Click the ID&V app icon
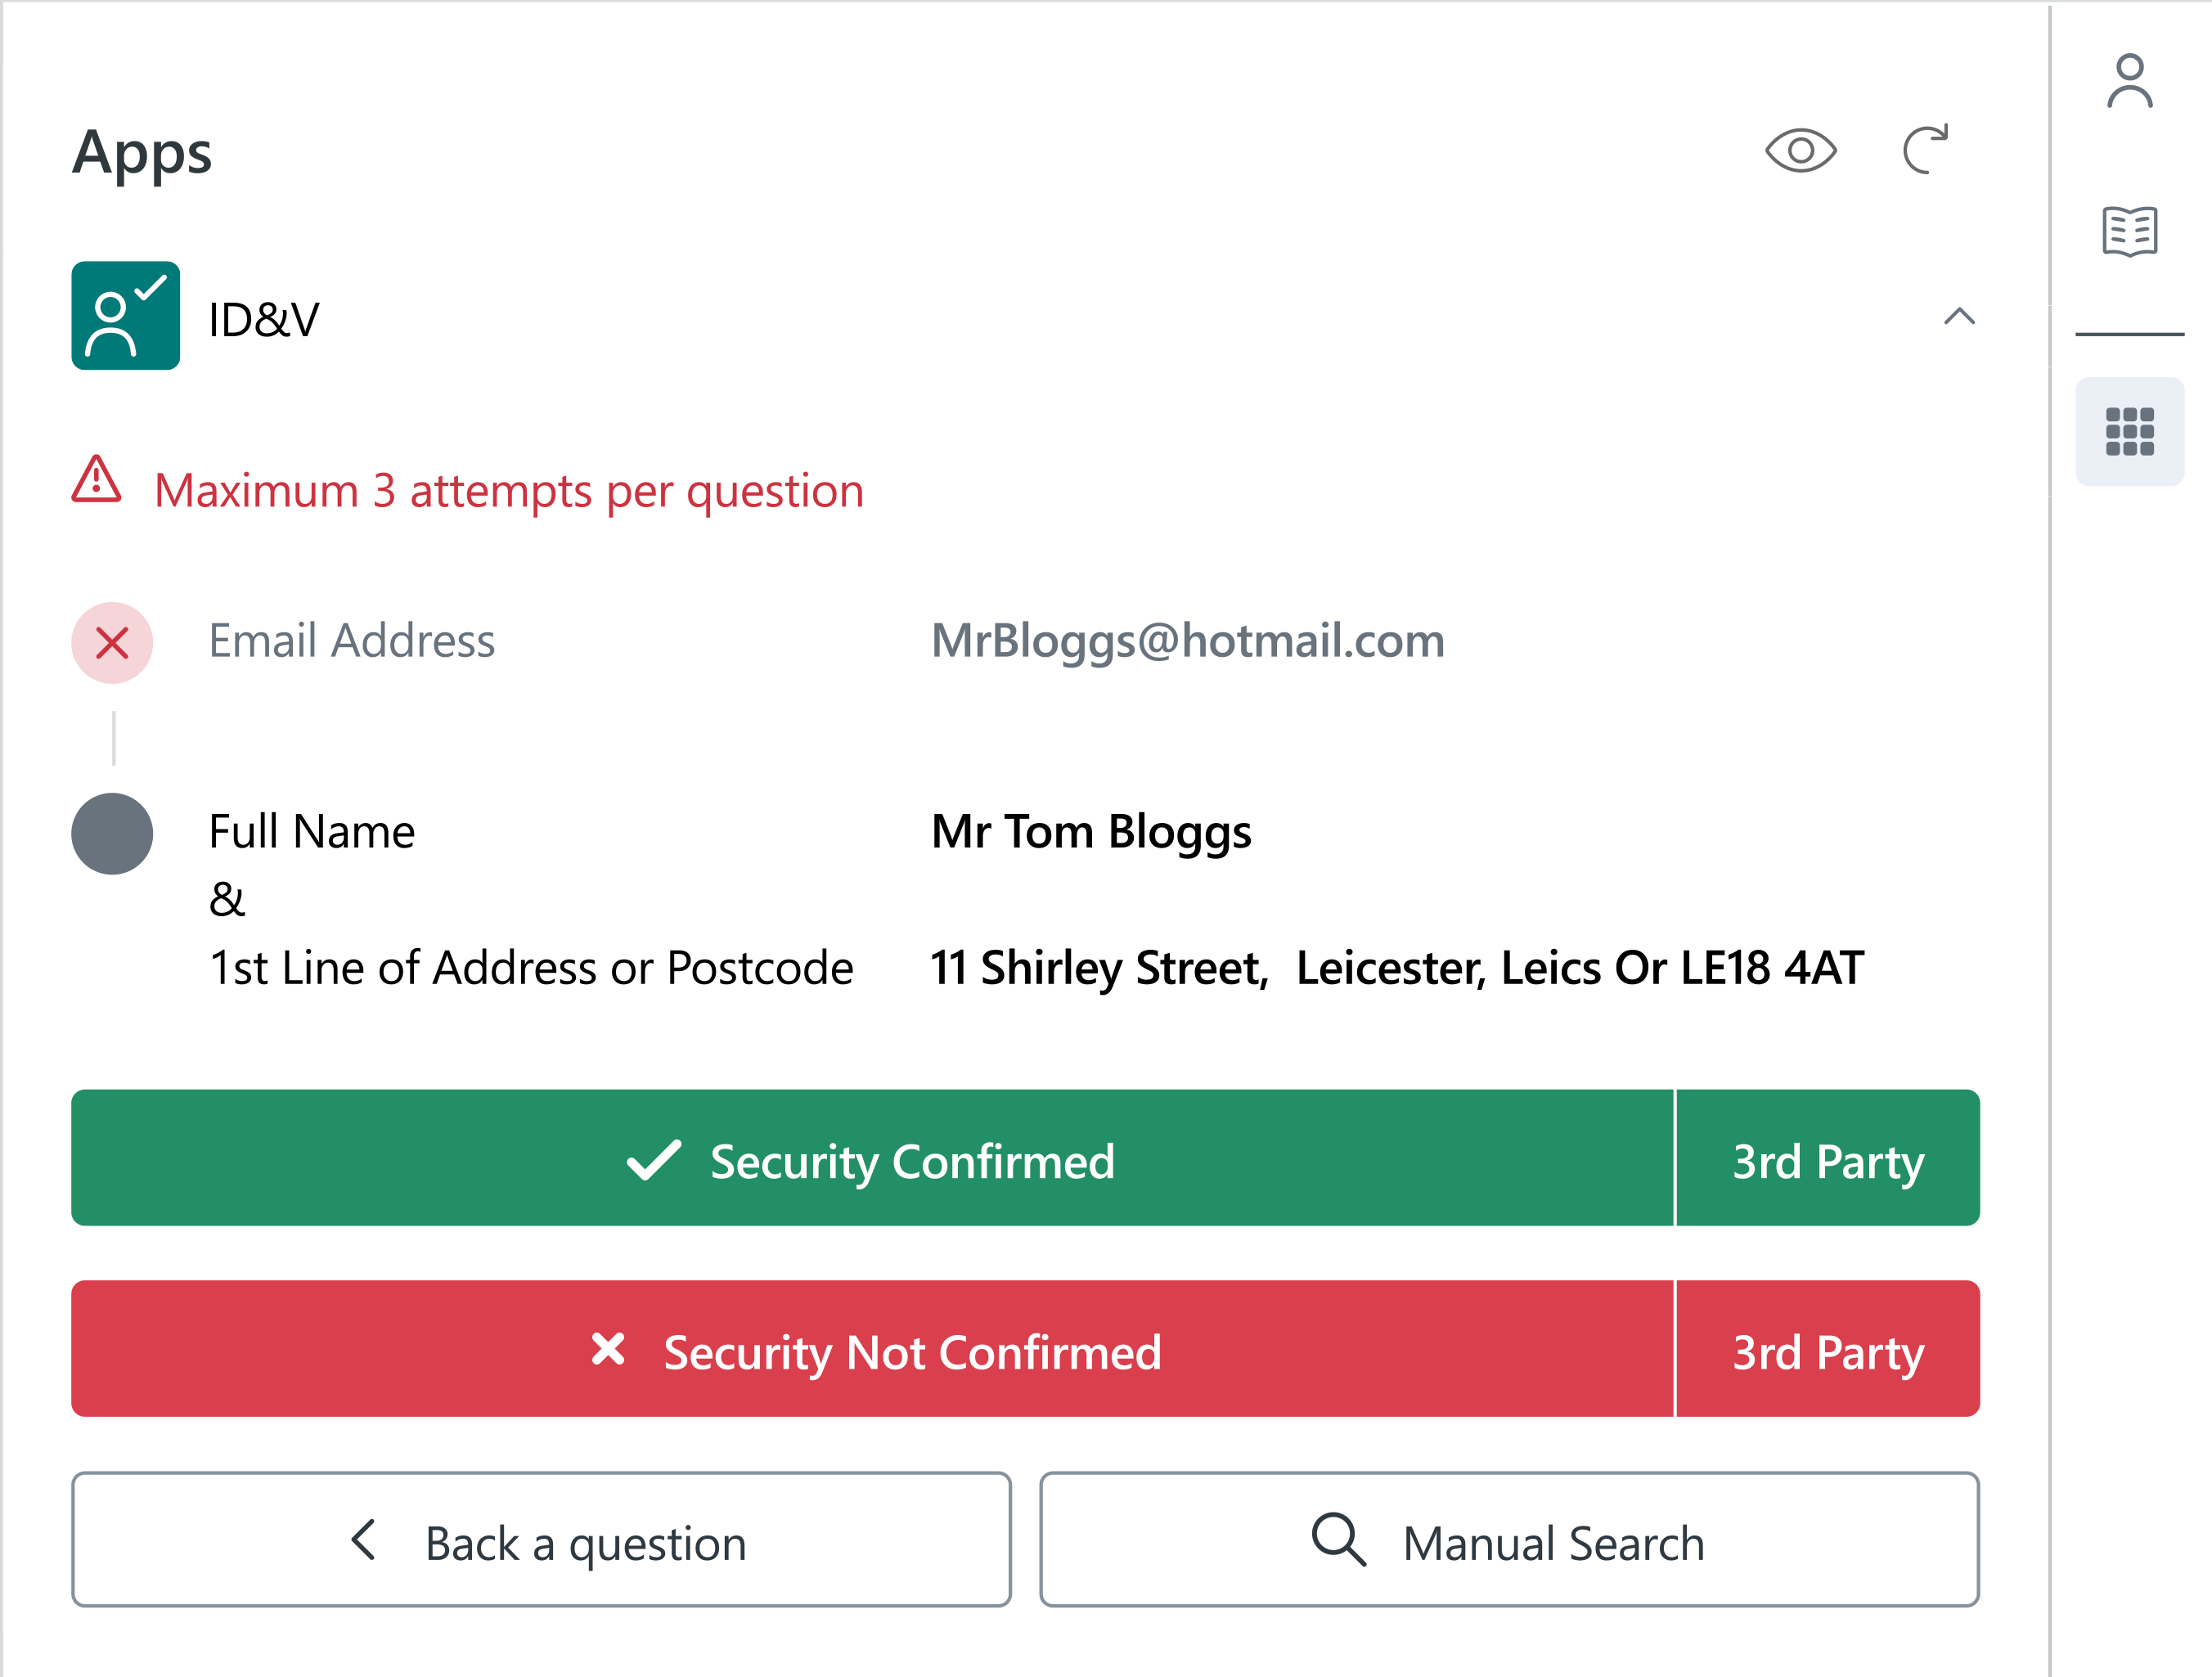Screen dimensions: 2212x1677 point(126,316)
